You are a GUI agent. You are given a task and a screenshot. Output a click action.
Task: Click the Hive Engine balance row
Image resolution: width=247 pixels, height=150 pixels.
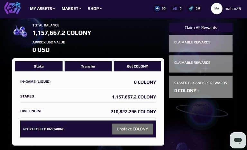[88, 111]
